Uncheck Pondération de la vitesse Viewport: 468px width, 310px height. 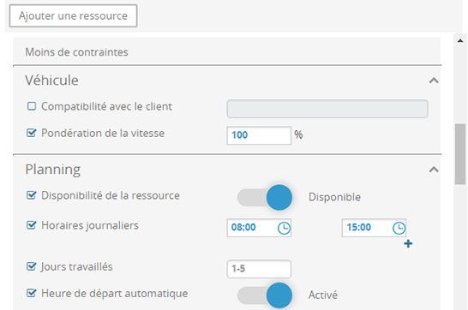pos(32,133)
